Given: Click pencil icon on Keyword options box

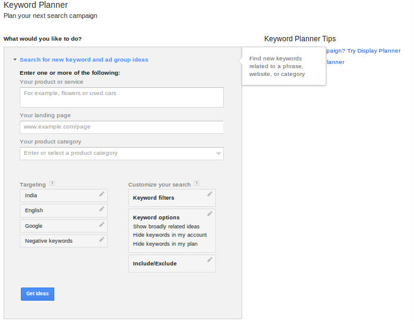Looking at the screenshot, I should 209,214.
